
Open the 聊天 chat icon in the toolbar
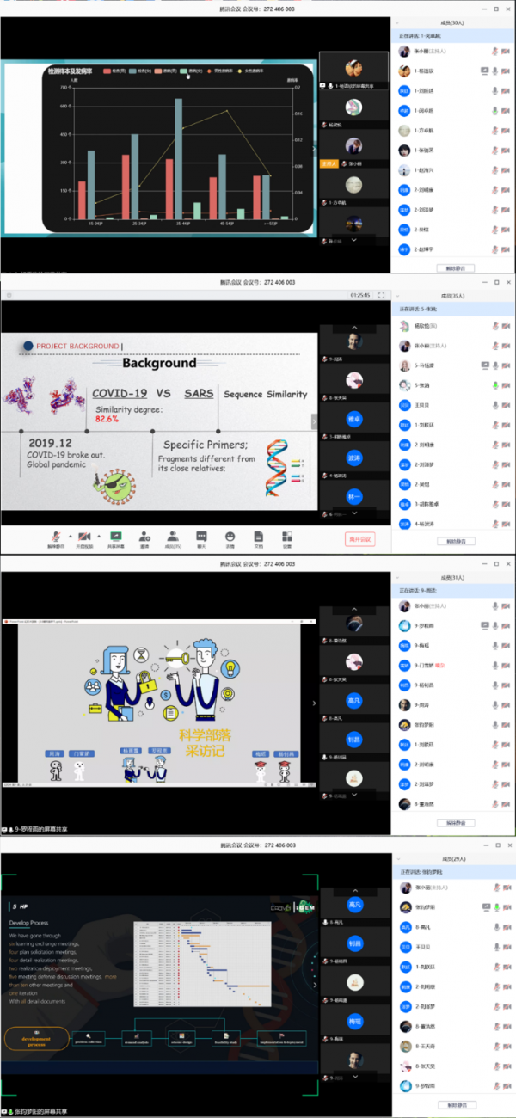tap(202, 535)
